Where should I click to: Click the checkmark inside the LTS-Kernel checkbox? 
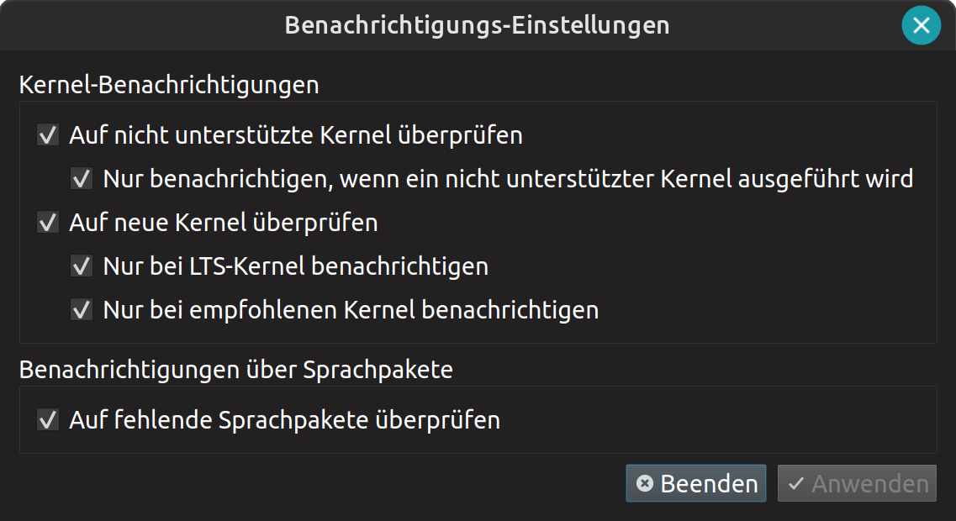(81, 266)
